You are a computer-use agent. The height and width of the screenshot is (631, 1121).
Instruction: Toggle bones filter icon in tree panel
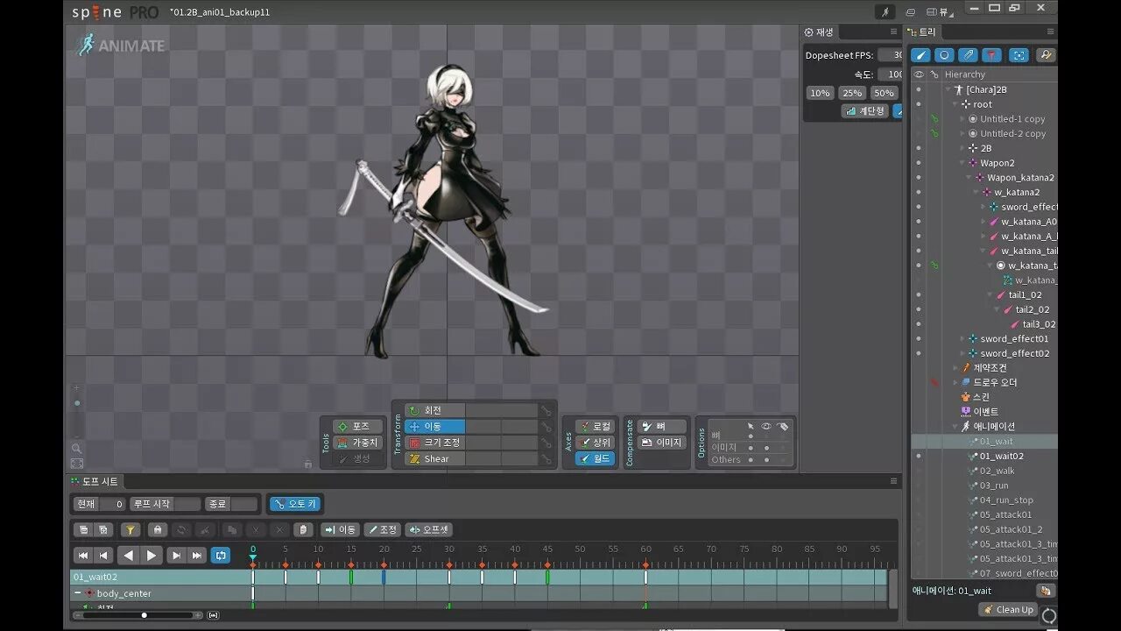[x=920, y=54]
